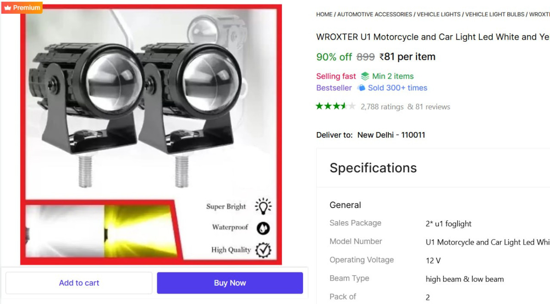This screenshot has height=304, width=550.
Task: Click the blue Sold 300+ times icon
Action: (x=361, y=88)
